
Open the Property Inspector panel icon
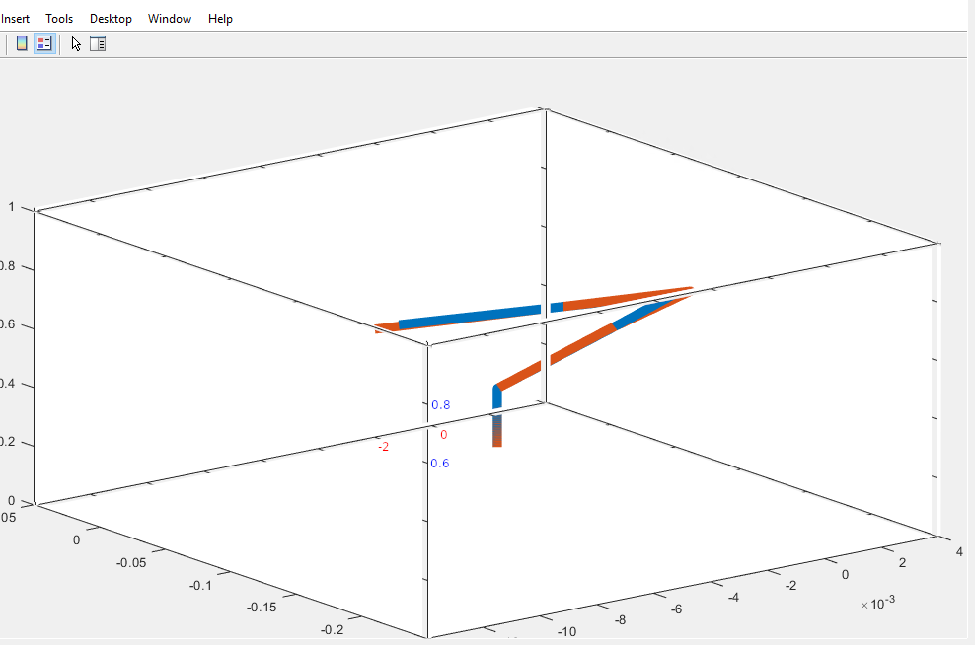click(98, 43)
